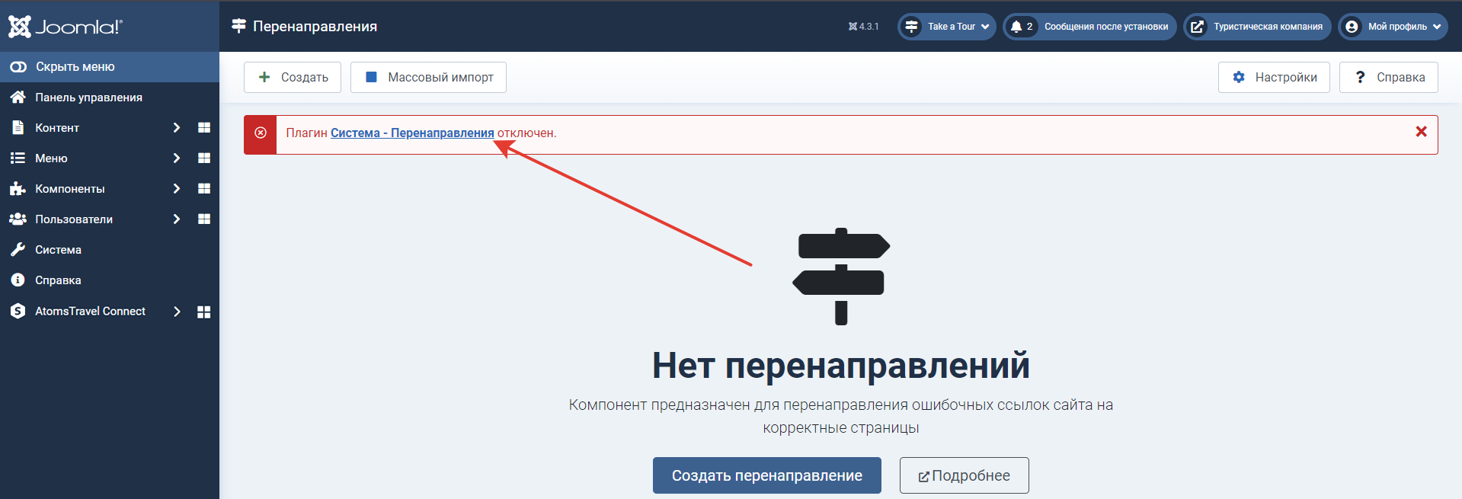Viewport: 1462px width, 499px height.
Task: Click the Система - Перенаправления plugin link
Action: point(412,133)
